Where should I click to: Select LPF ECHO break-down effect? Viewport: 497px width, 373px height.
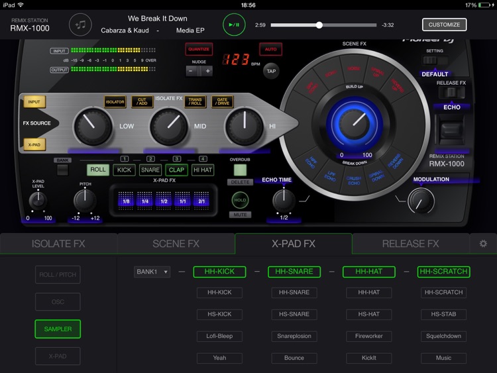pyautogui.click(x=331, y=176)
